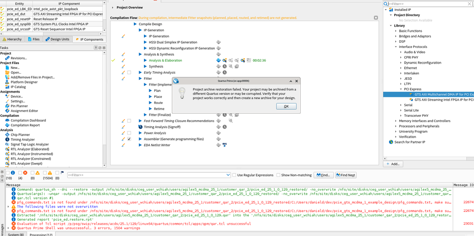Viewport: 474px width, 236px height.
Task: Collapse Interface Protocols category
Action: (396, 47)
